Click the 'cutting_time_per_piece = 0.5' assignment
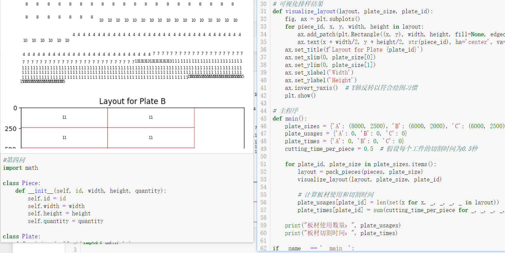The image size is (505, 253). [329, 149]
